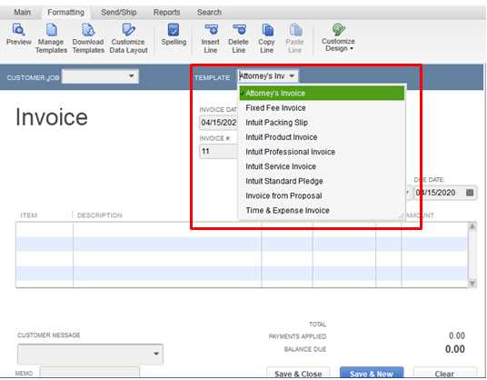This screenshot has height=380, width=487.
Task: Select Invoice from Proposal template
Action: 322,195
